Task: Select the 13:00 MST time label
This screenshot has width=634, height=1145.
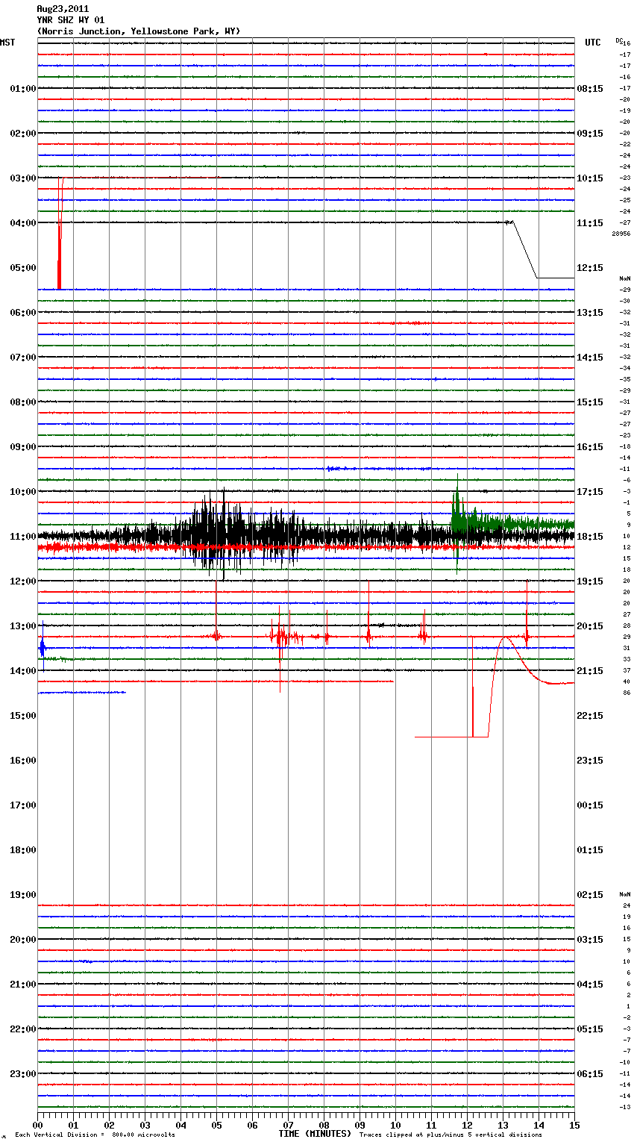Action: pyautogui.click(x=23, y=626)
